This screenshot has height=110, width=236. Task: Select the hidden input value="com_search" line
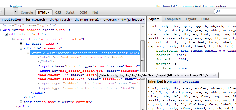89,84
